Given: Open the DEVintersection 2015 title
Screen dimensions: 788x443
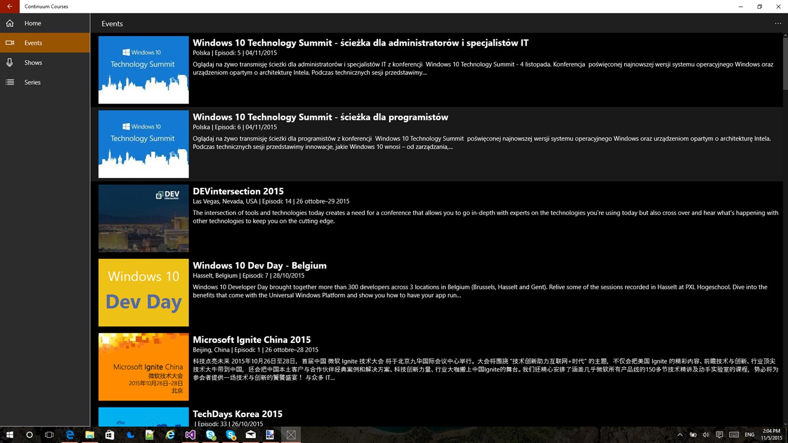Looking at the screenshot, I should tap(238, 191).
